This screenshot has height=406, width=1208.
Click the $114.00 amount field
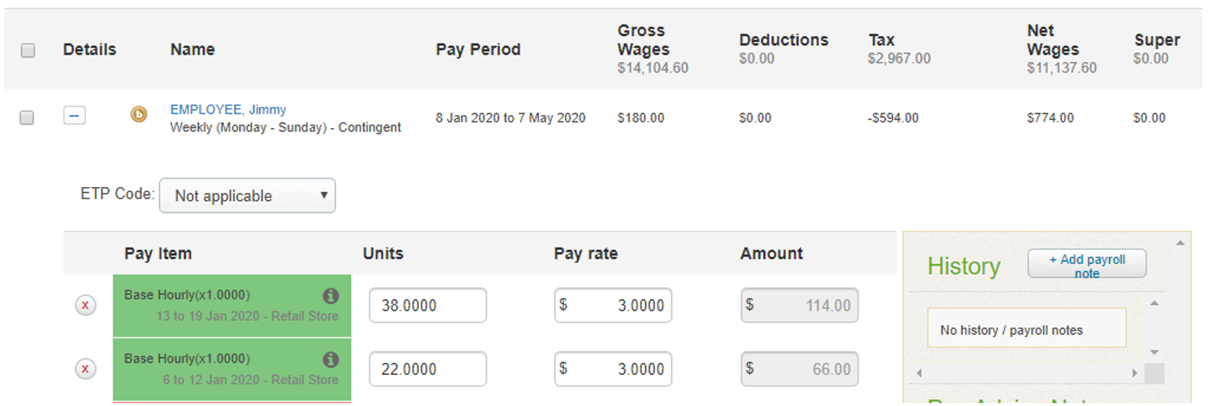[x=800, y=305]
